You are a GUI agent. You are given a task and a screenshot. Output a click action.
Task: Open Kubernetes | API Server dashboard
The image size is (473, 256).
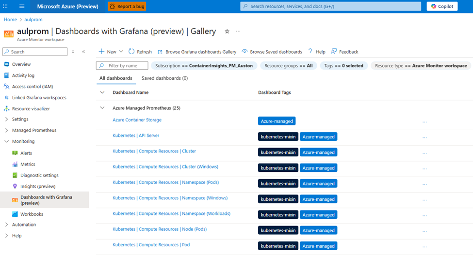[x=136, y=136]
